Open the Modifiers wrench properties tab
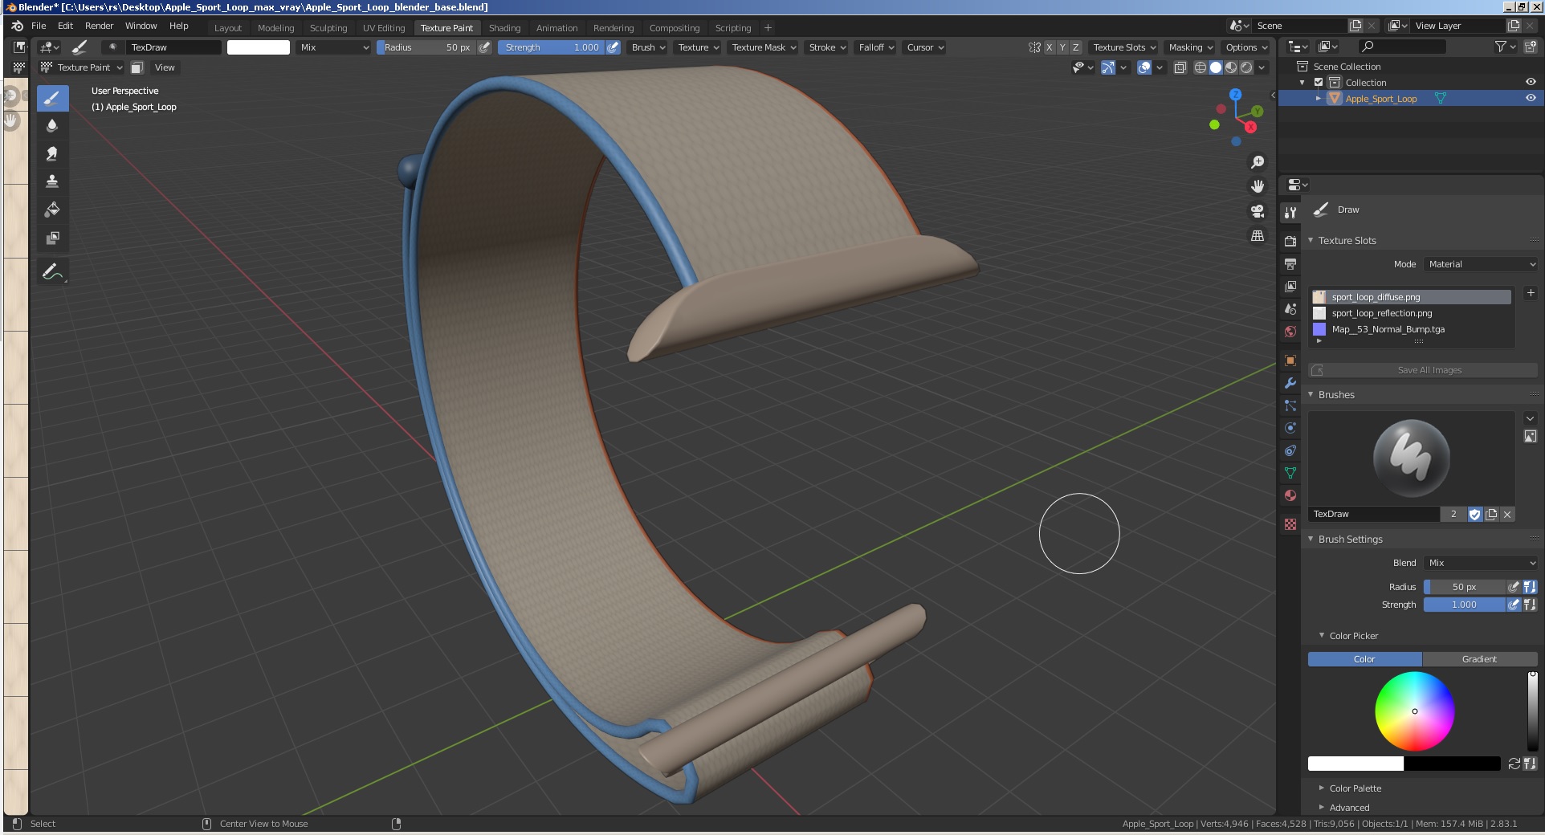 click(x=1290, y=383)
